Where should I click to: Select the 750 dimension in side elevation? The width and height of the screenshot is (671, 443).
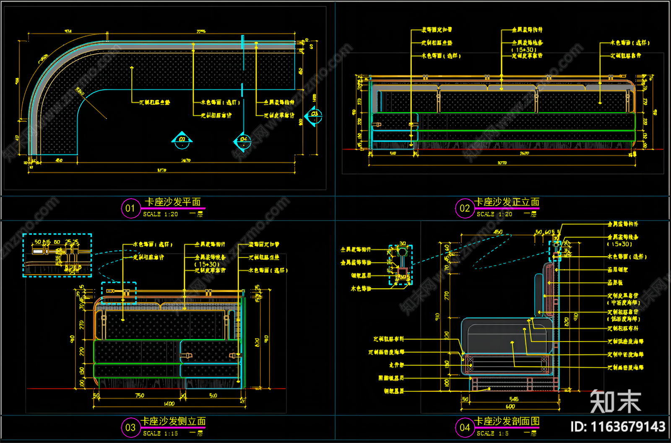[x=140, y=395]
